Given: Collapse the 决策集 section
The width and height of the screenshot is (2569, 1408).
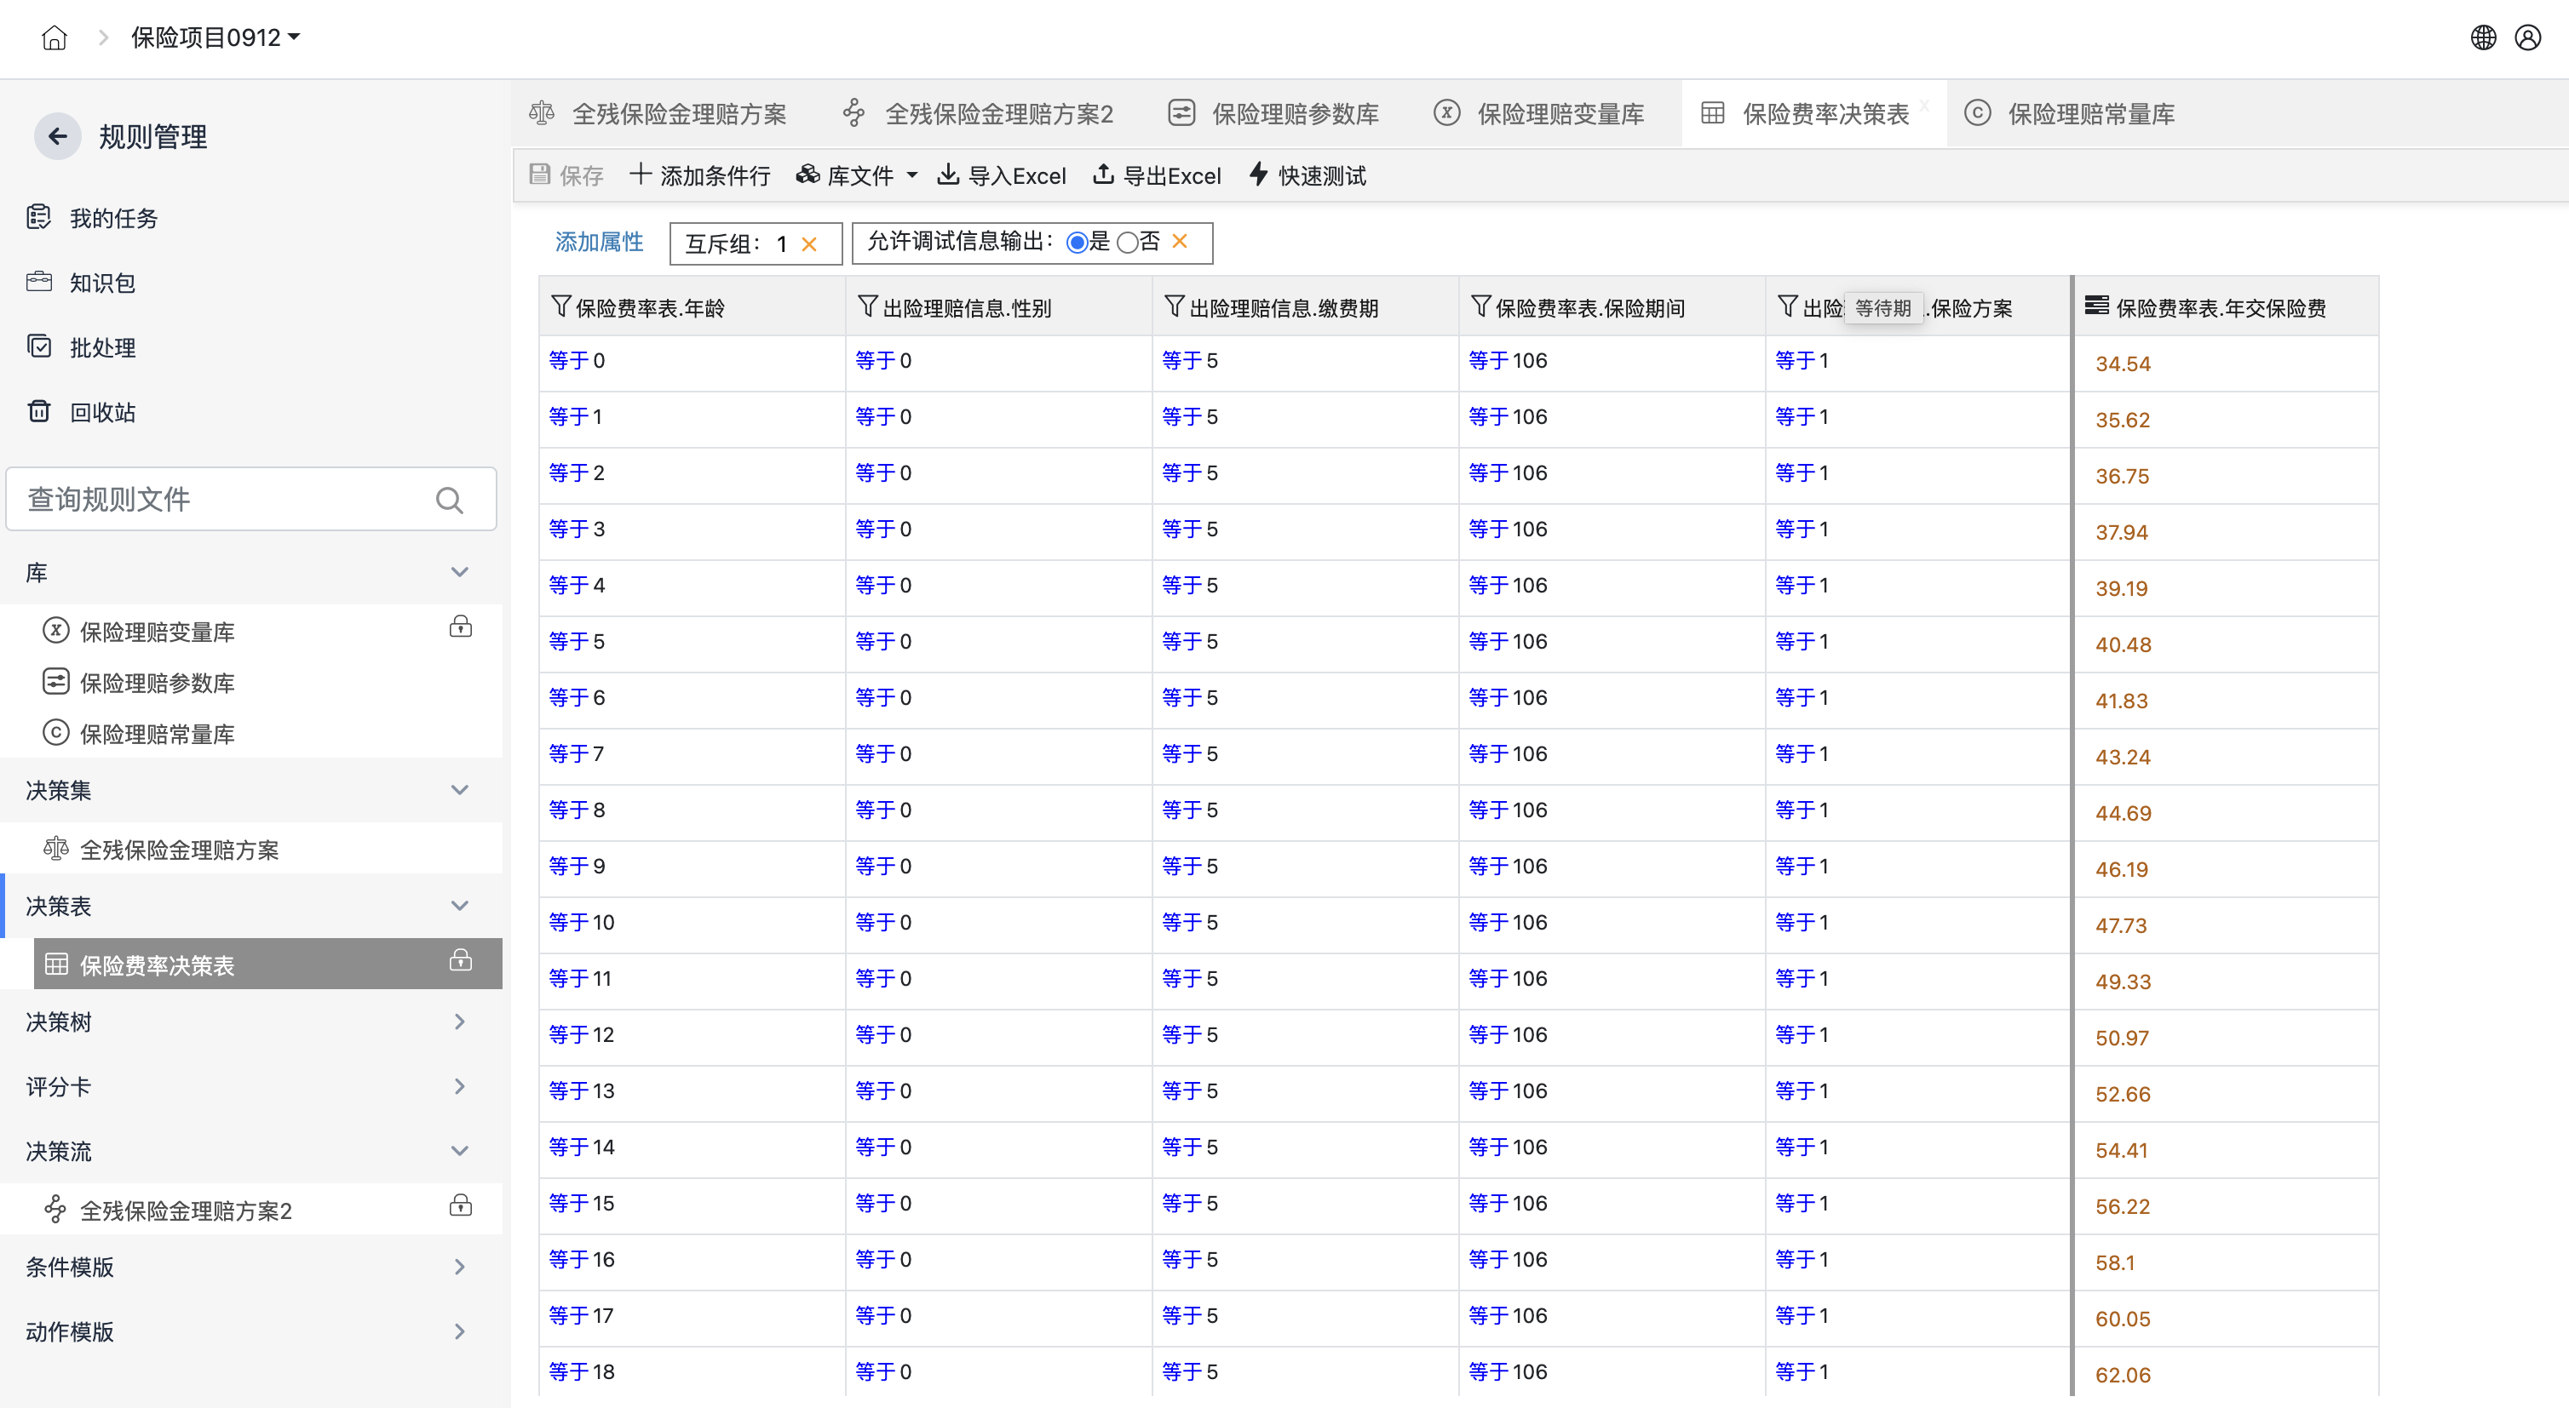Looking at the screenshot, I should (x=460, y=790).
